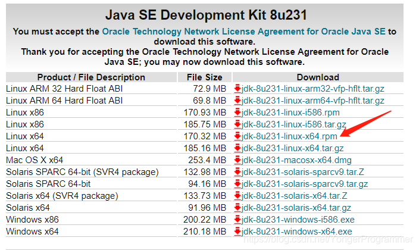Click download icon beside jdk-8u231-solaris-sparcv9.tar.Z

[237, 172]
